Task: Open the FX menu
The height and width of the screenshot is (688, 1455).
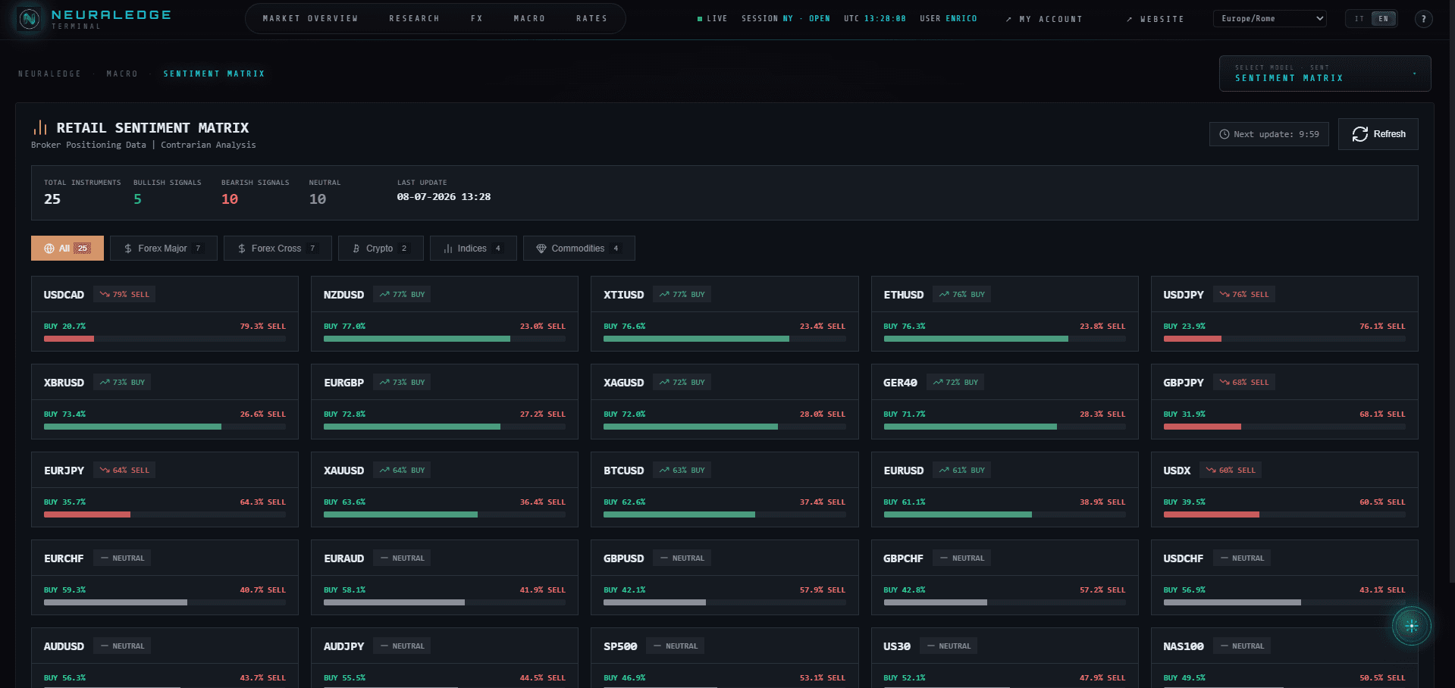Action: pyautogui.click(x=476, y=18)
